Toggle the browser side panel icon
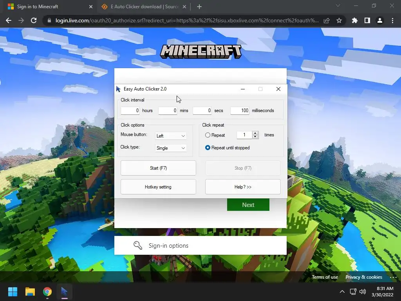 click(x=367, y=20)
